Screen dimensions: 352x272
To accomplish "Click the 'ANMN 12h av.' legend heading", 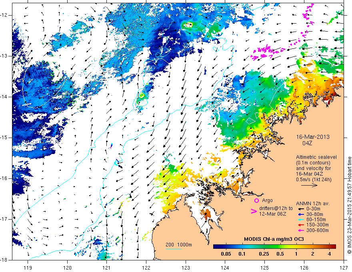I will [x=313, y=204].
